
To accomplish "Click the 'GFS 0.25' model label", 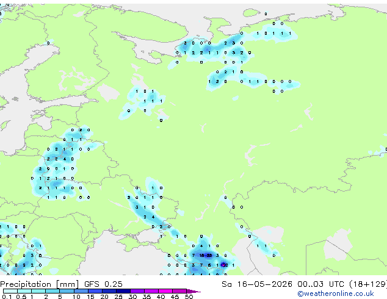I will (x=103, y=284).
